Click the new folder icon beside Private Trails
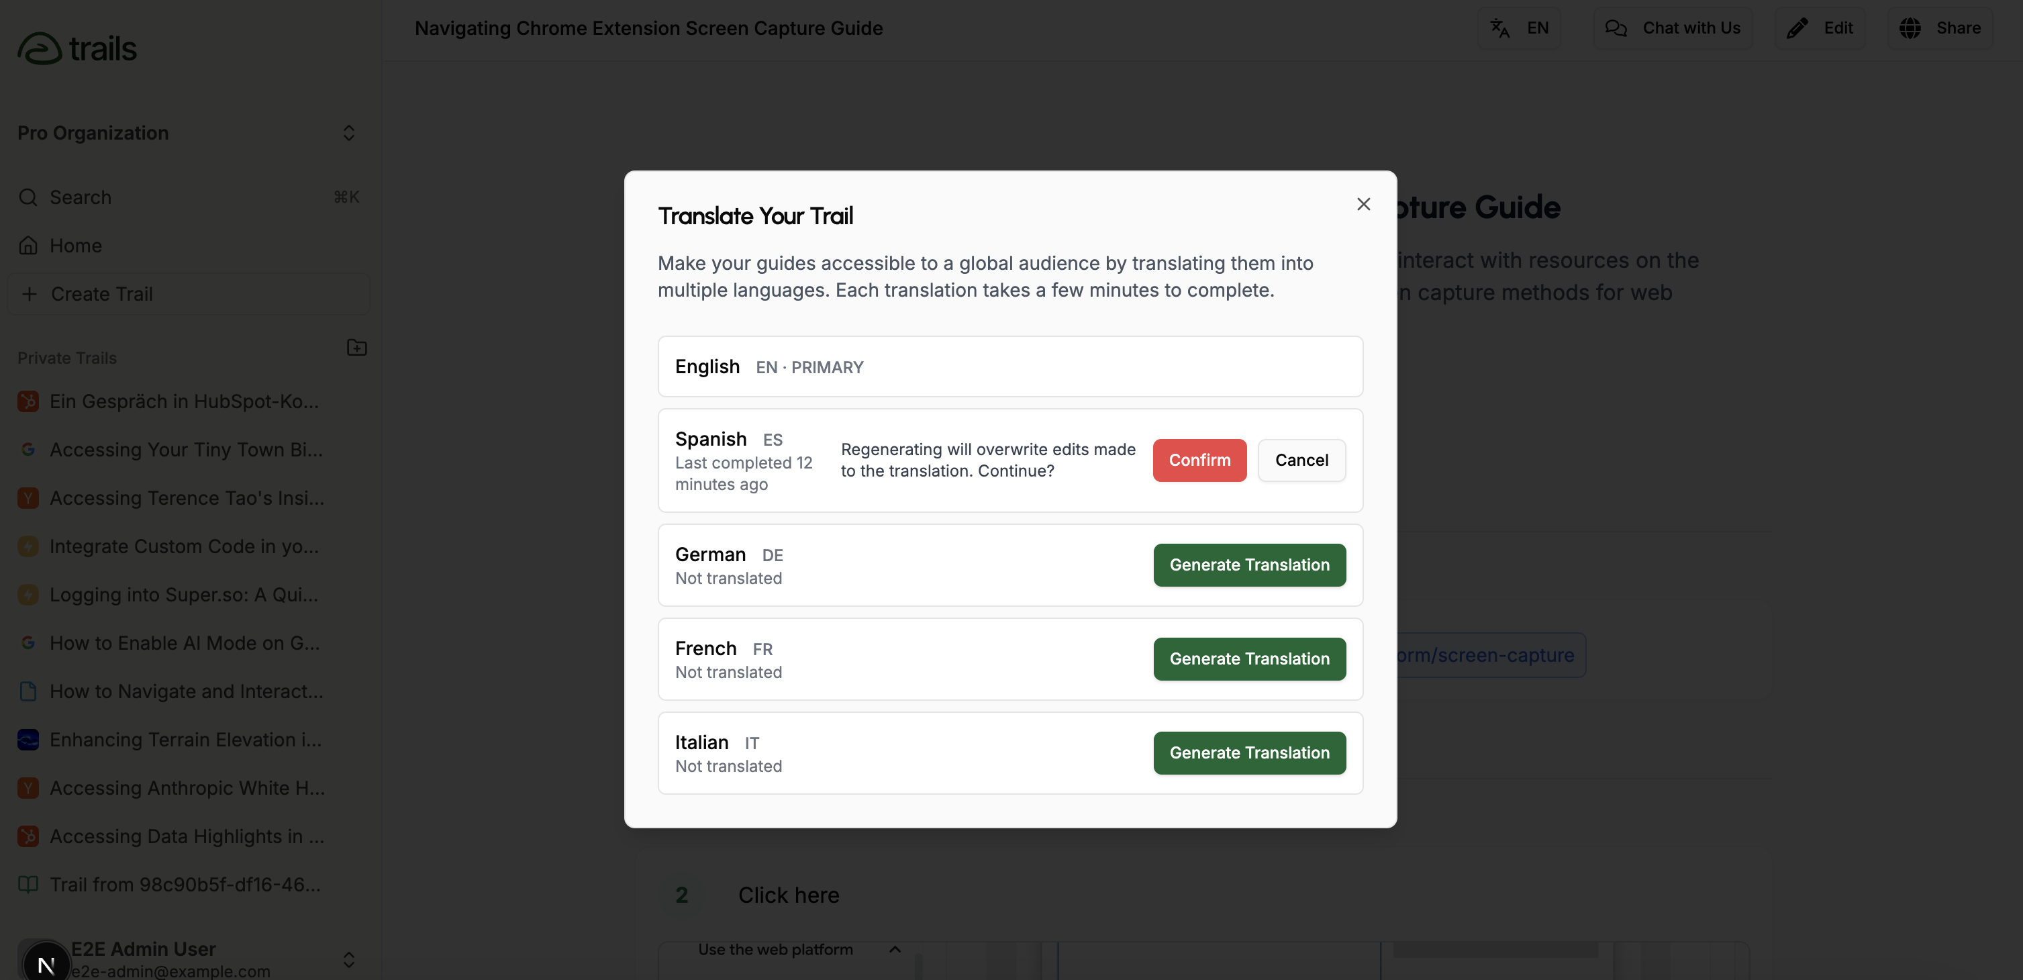The height and width of the screenshot is (980, 2023). [356, 347]
